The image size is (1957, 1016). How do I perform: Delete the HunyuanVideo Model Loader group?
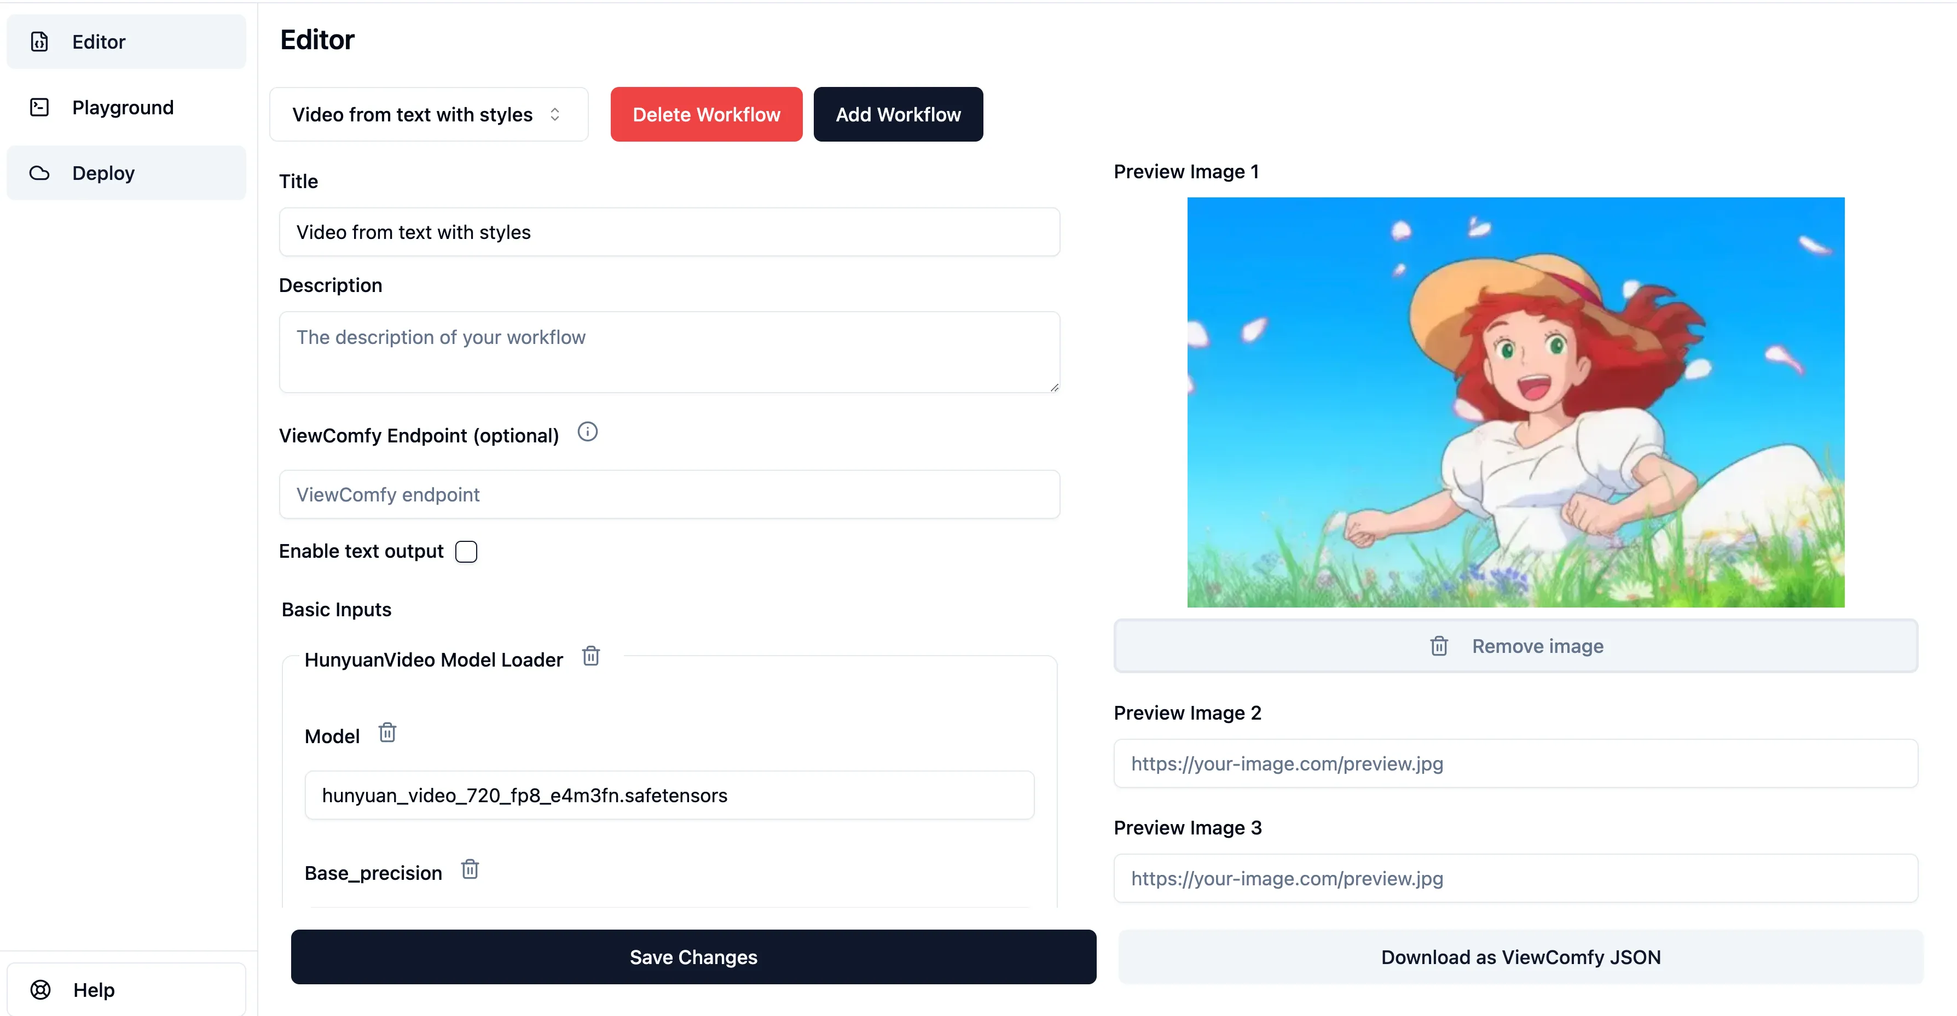591,655
